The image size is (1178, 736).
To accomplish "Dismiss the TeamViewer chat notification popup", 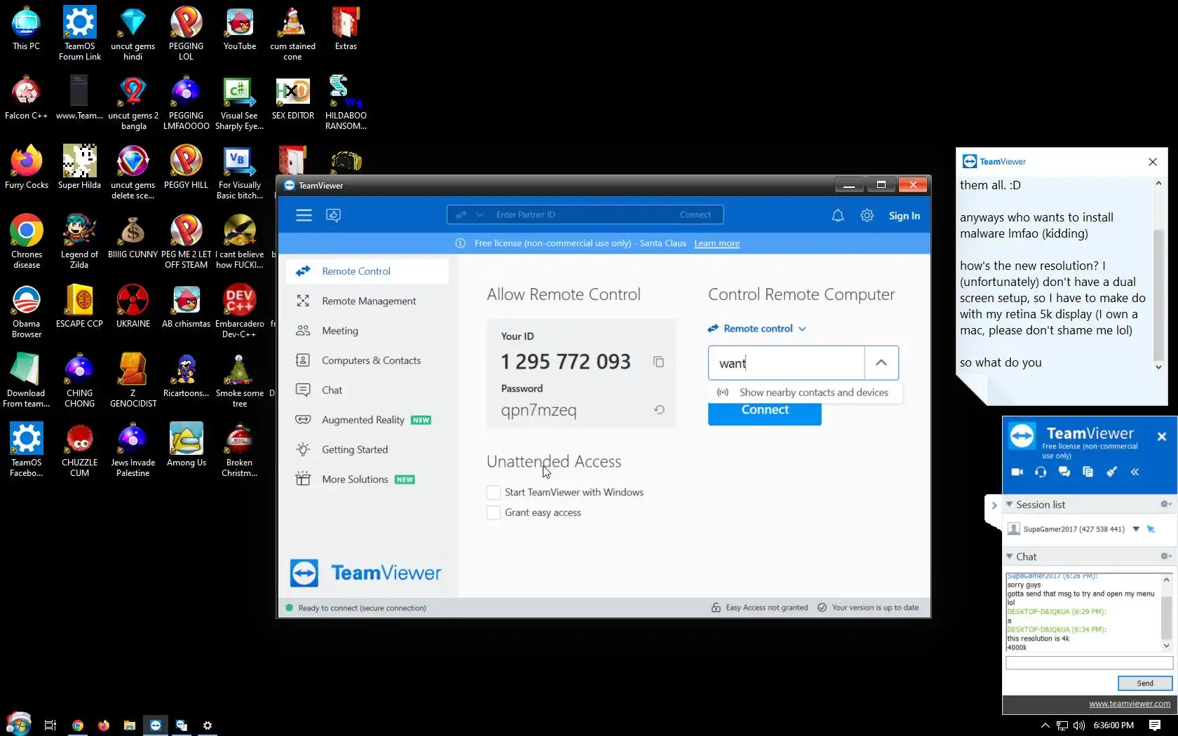I will click(1153, 162).
